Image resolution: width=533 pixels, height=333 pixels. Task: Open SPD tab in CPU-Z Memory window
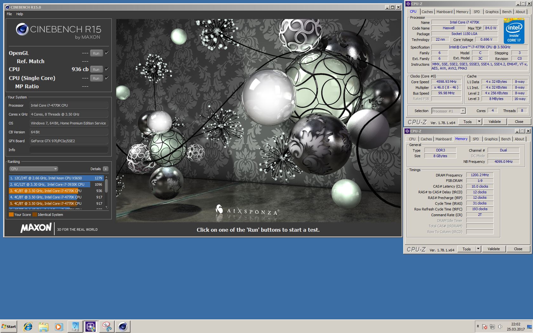tap(476, 139)
